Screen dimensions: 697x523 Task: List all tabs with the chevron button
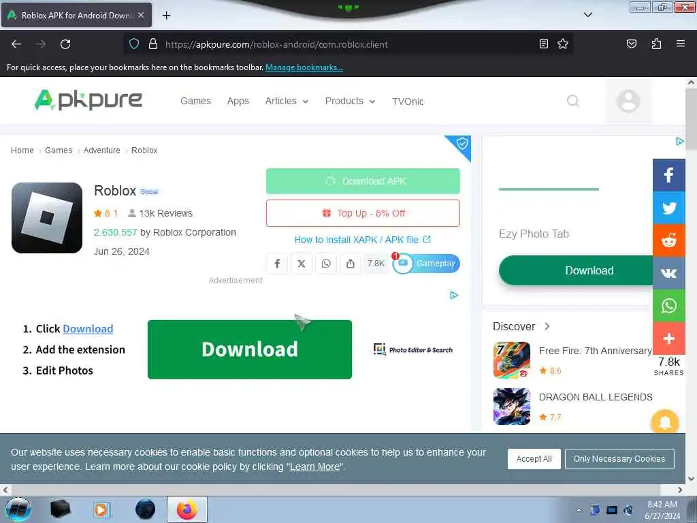coord(587,15)
